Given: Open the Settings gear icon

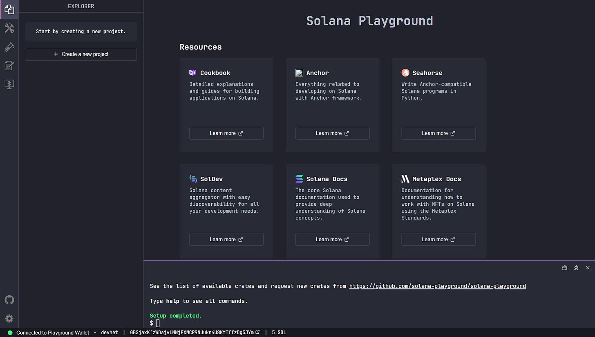Looking at the screenshot, I should click(x=9, y=319).
